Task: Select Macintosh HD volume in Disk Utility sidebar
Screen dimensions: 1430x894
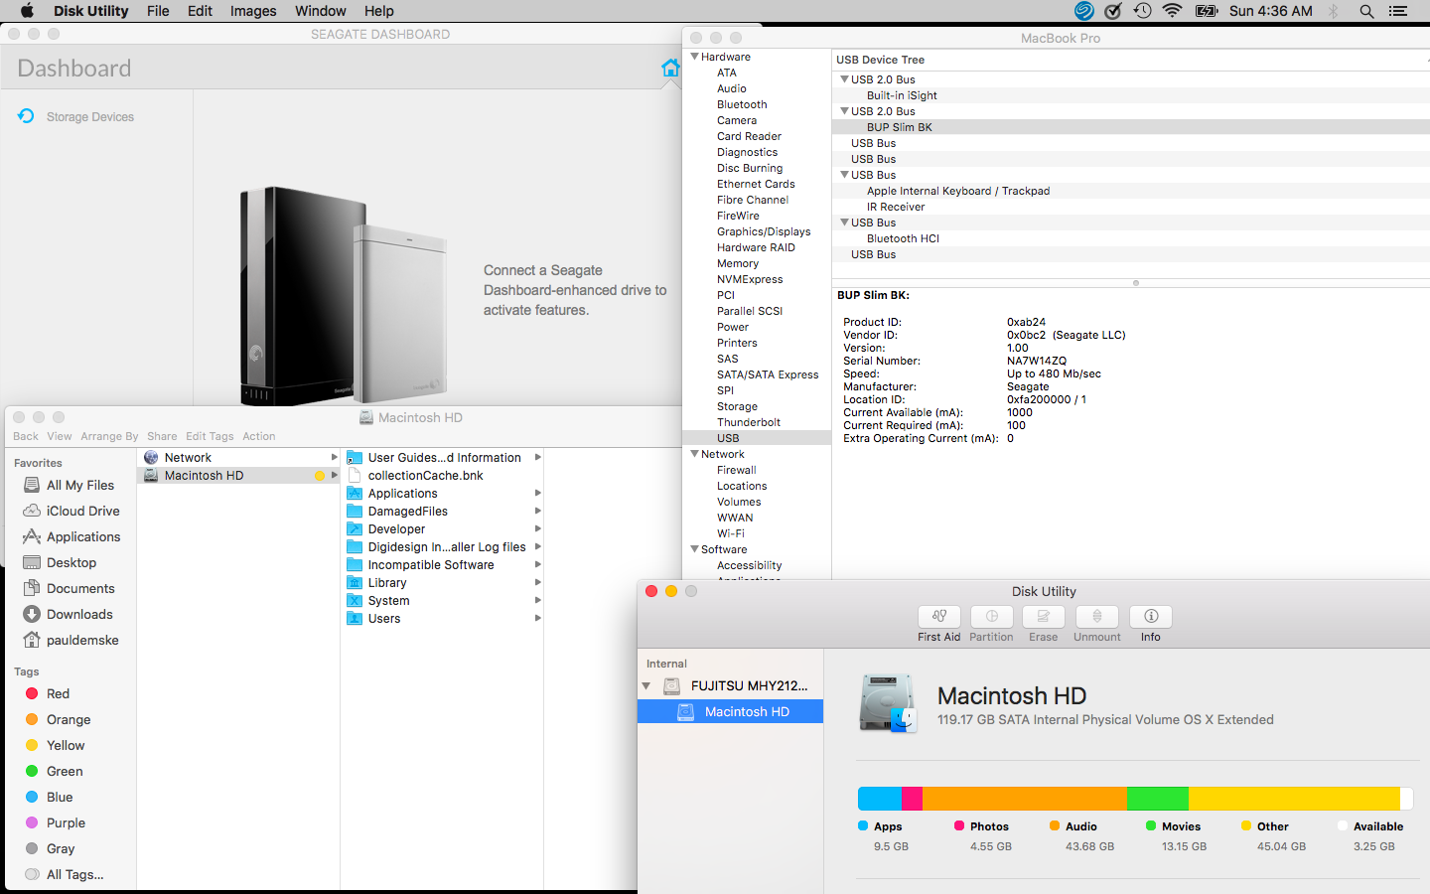Action: (730, 711)
